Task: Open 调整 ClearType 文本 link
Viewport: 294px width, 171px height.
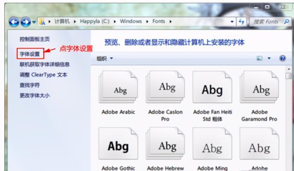Action: pos(44,75)
